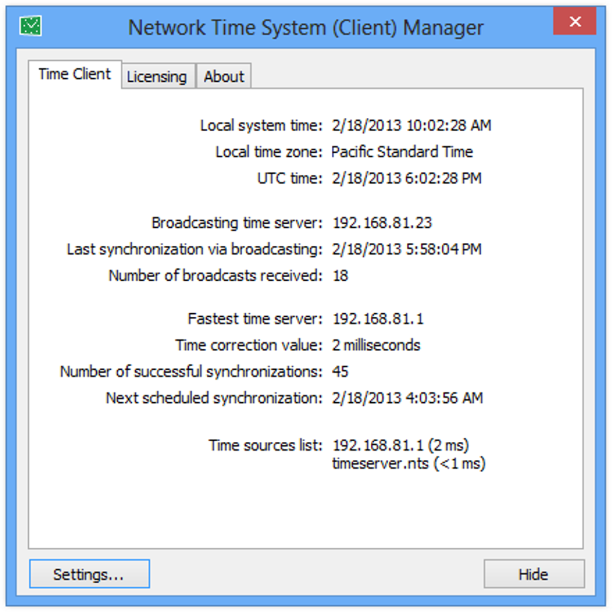Open the Licensing tab
The height and width of the screenshot is (612, 613).
tap(157, 77)
